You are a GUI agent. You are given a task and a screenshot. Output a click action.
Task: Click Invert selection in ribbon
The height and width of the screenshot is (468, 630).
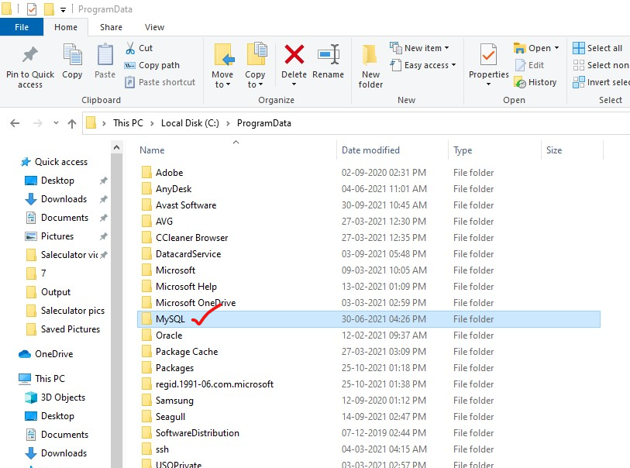pyautogui.click(x=601, y=82)
